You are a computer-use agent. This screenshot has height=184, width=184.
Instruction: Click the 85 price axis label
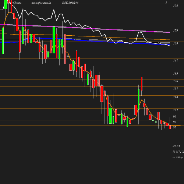[x=175, y=127]
